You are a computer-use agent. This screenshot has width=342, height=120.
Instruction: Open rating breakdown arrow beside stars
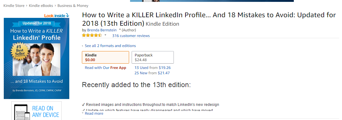coord(105,35)
